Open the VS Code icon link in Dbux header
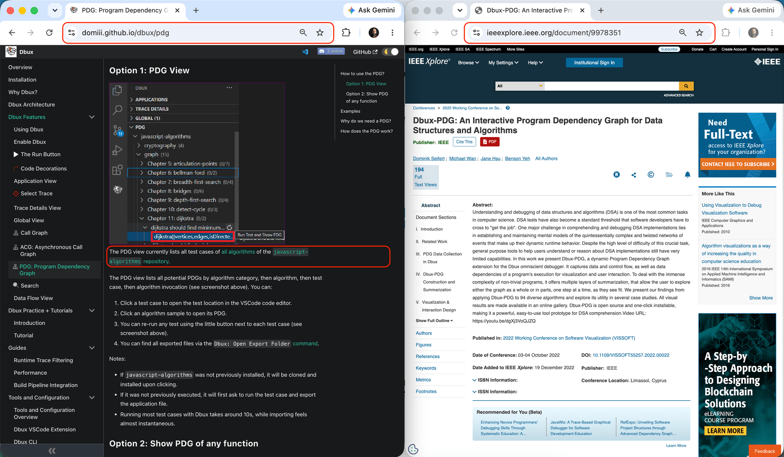This screenshot has width=784, height=457. tap(305, 52)
